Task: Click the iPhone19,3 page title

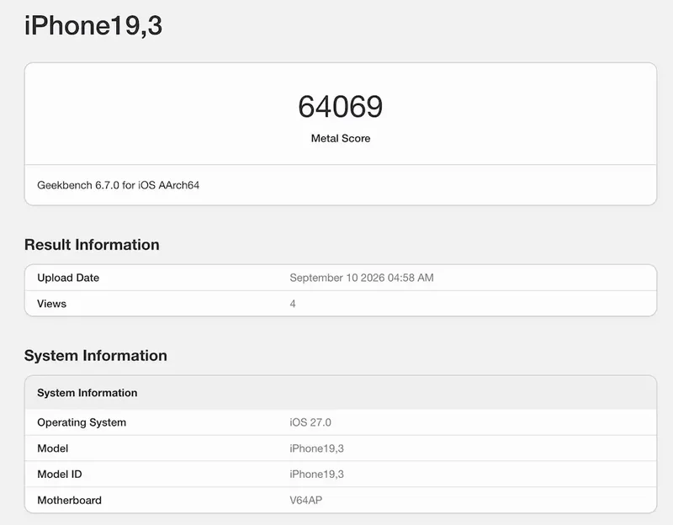Action: (93, 26)
